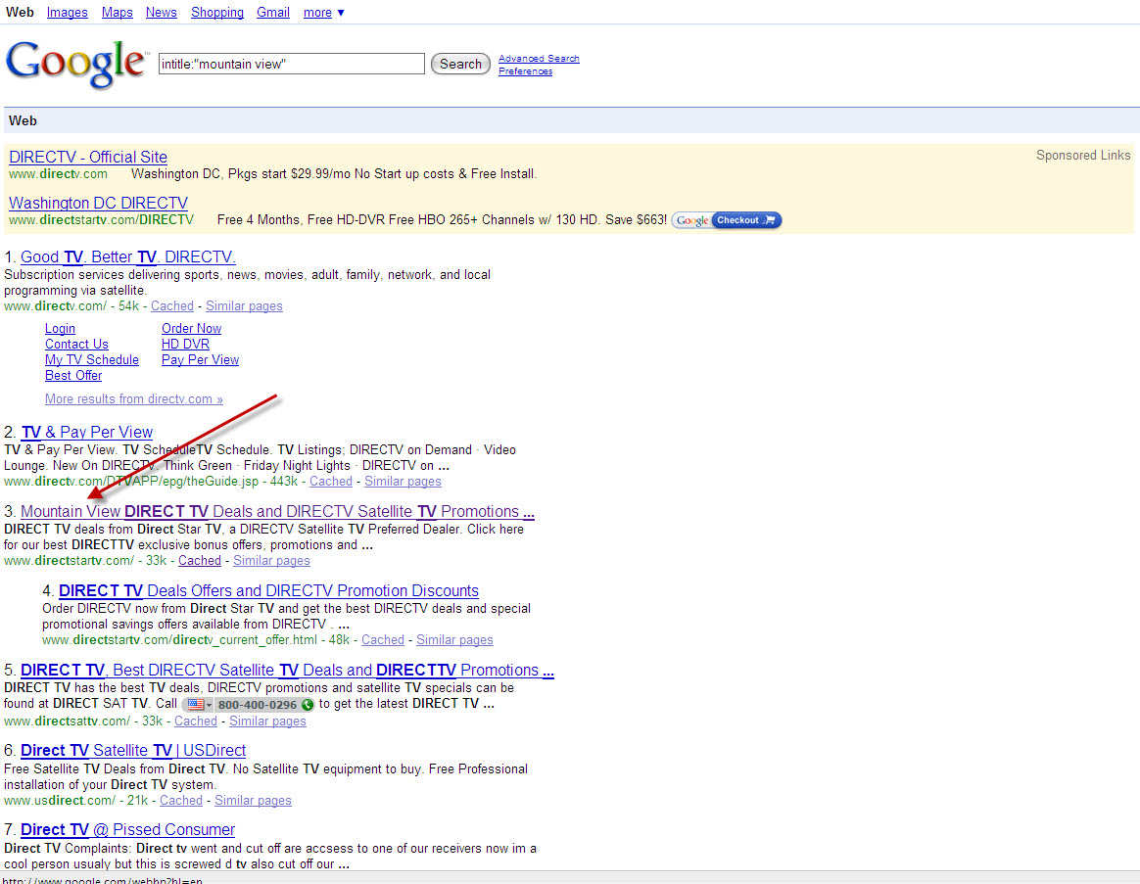Screen dimensions: 1140x884
Task: Open Advanced Search
Action: (x=539, y=58)
